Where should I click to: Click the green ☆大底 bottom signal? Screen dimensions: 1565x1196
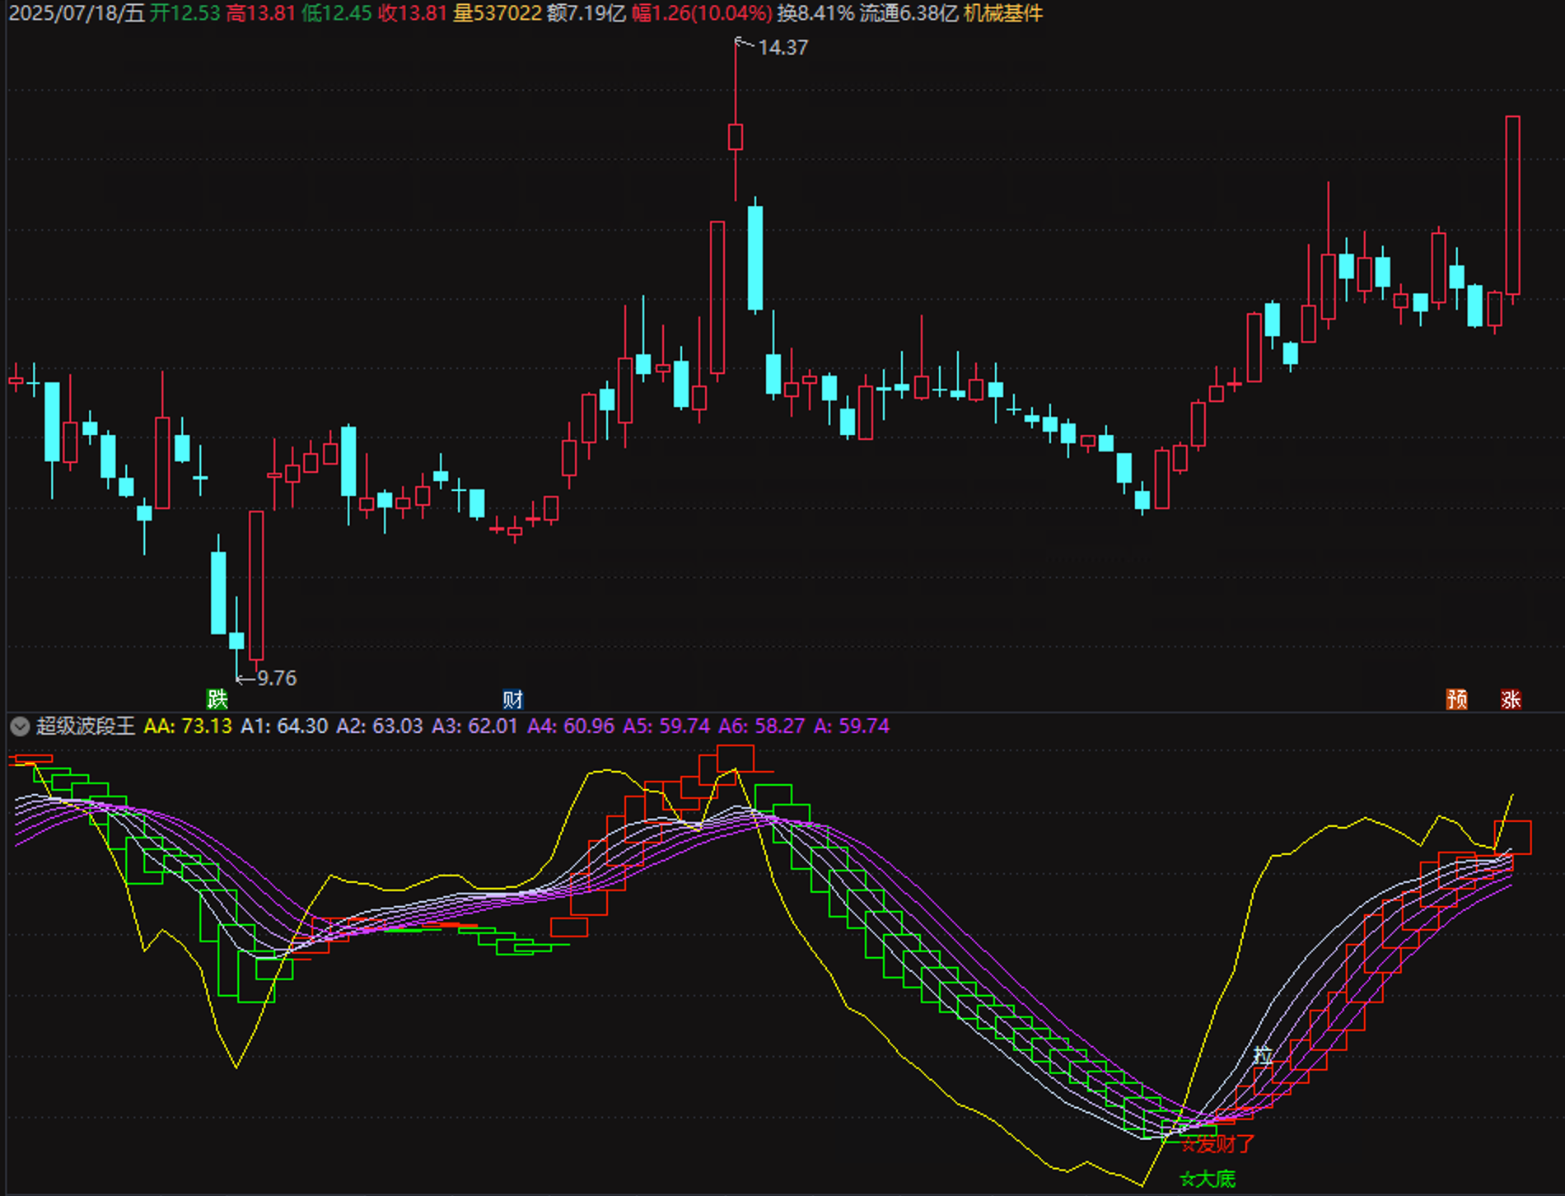point(1208,1179)
